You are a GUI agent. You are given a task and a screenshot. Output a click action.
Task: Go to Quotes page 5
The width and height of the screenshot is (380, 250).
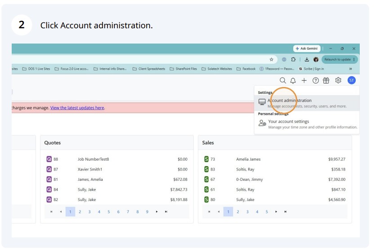pos(108,212)
